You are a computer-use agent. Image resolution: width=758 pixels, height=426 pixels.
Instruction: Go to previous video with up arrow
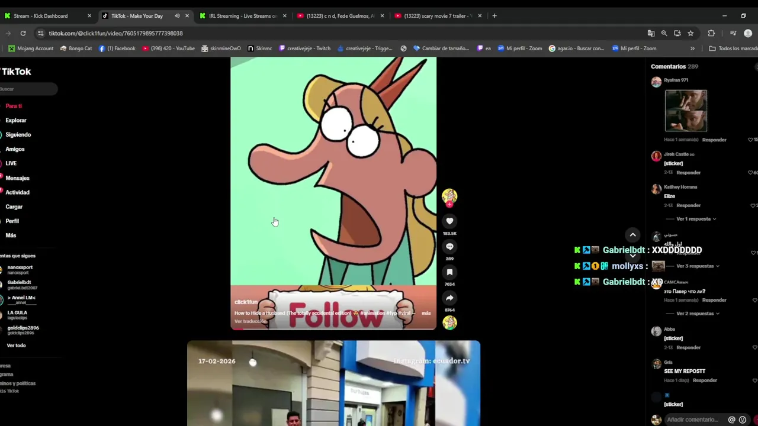pyautogui.click(x=632, y=235)
